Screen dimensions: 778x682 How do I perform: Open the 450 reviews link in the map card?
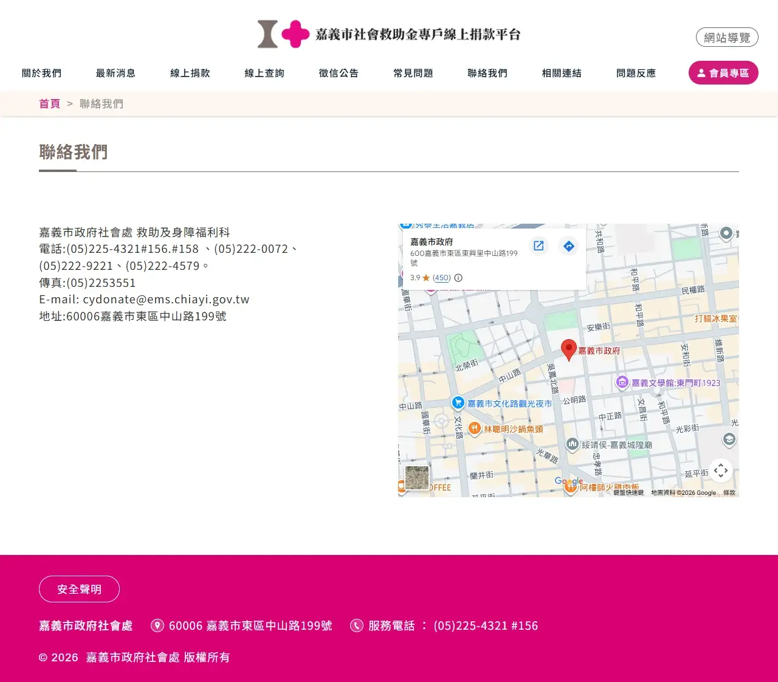(x=442, y=278)
